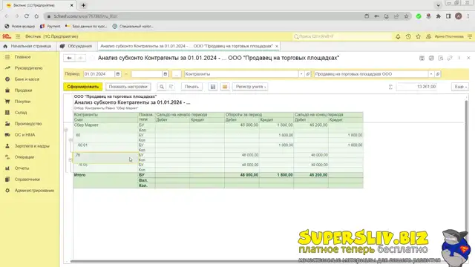The width and height of the screenshot is (475, 267).
Task: Bookmark this page with Chrome star
Action: 406,16
